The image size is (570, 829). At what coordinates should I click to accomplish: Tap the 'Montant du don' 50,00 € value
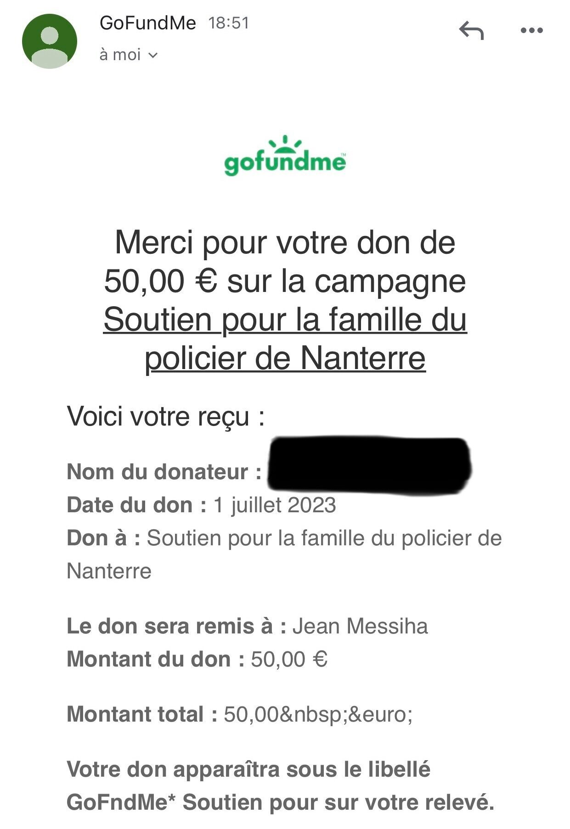[x=289, y=659]
